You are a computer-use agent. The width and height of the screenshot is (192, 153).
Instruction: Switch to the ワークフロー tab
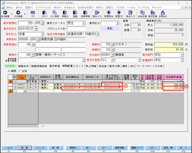coord(144,66)
